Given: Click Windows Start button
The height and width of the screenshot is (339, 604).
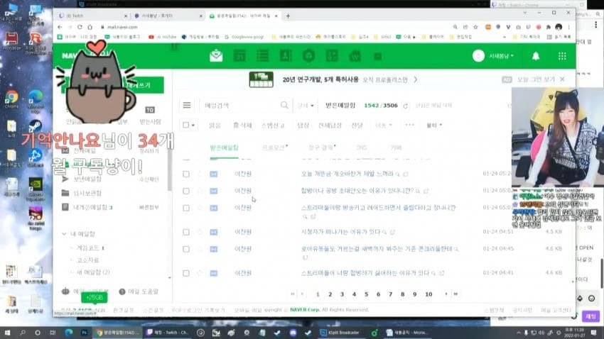Looking at the screenshot, I should point(7,333).
